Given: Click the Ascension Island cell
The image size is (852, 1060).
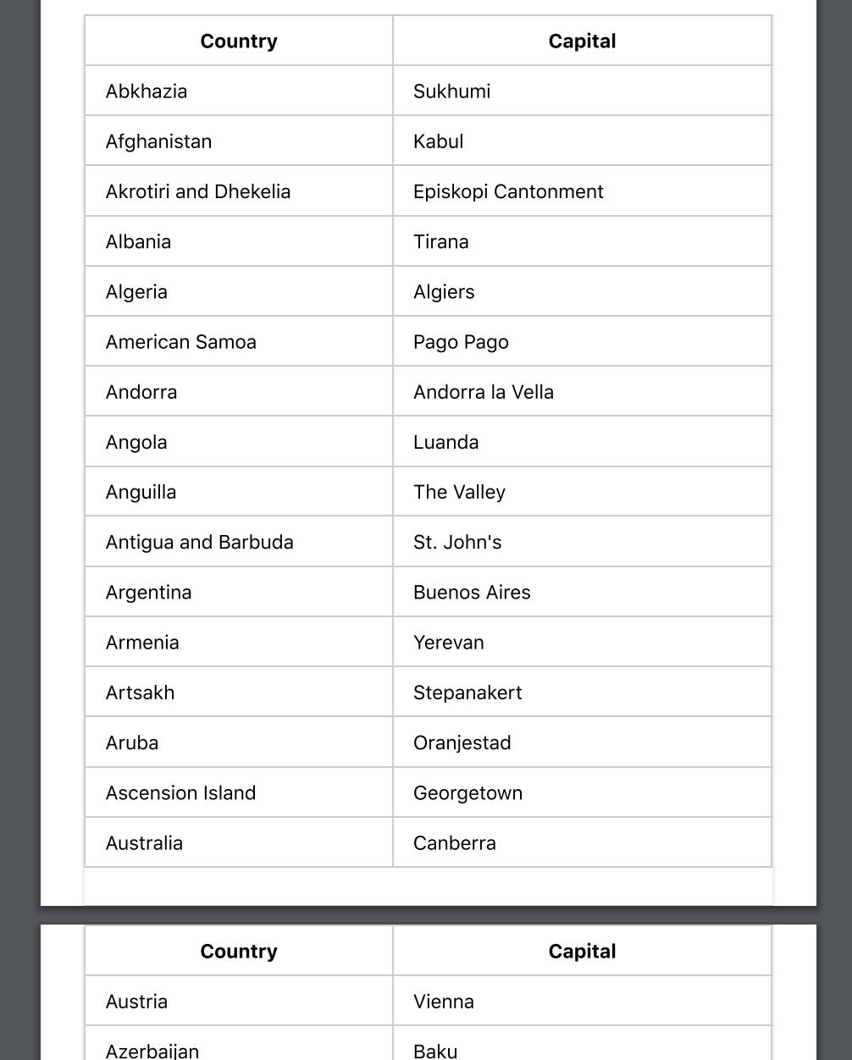Looking at the screenshot, I should (180, 792).
